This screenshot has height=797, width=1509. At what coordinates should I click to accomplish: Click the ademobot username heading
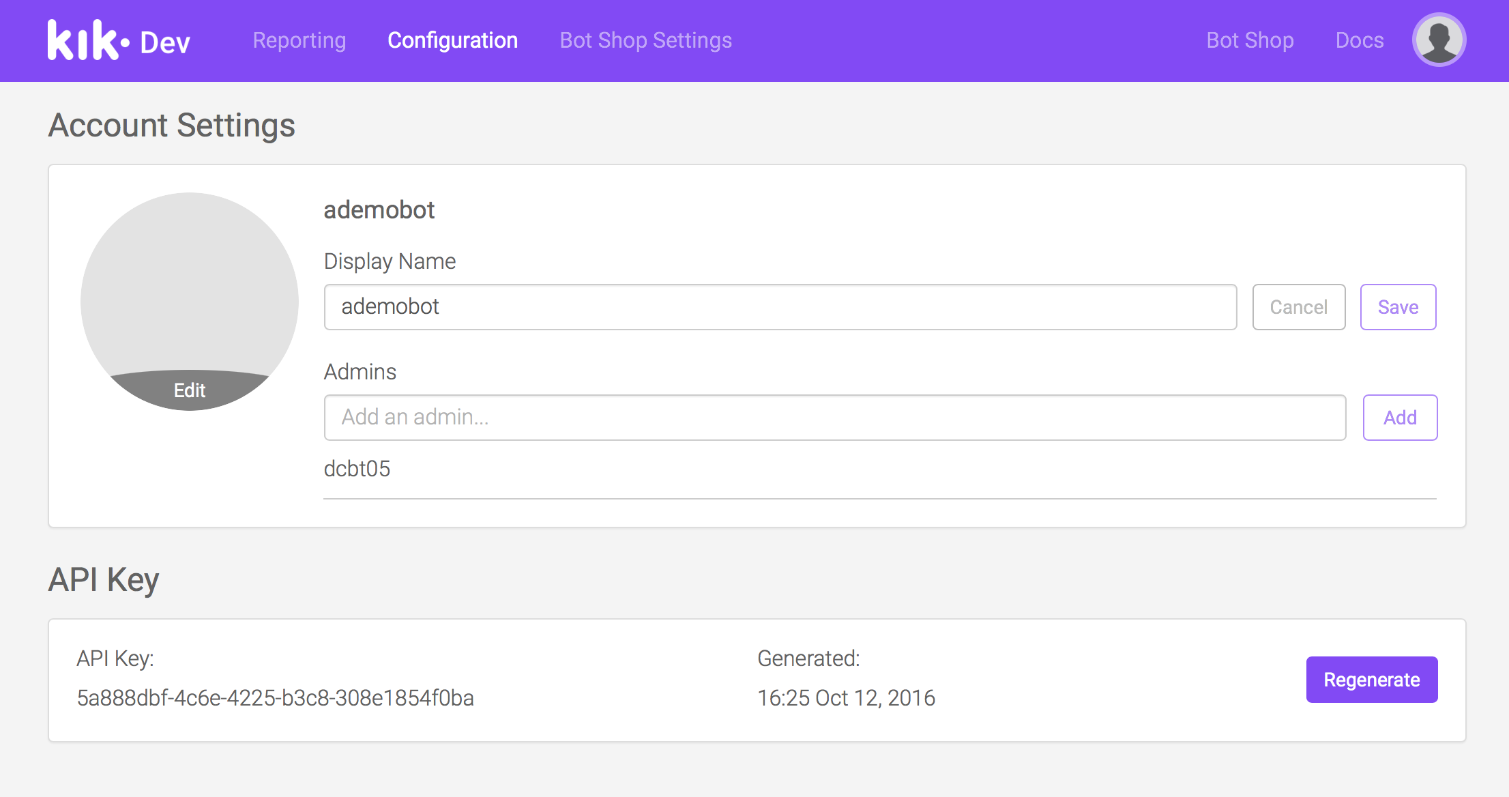pyautogui.click(x=379, y=210)
